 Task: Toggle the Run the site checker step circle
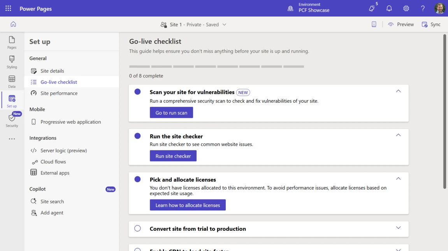[137, 136]
